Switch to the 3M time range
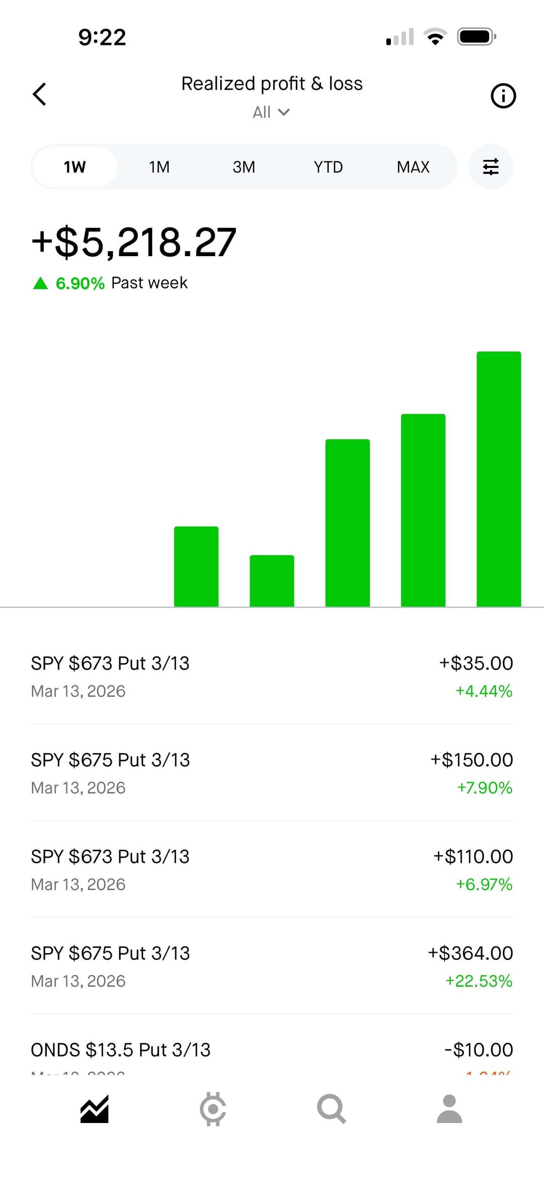The width and height of the screenshot is (544, 1180). [x=244, y=167]
